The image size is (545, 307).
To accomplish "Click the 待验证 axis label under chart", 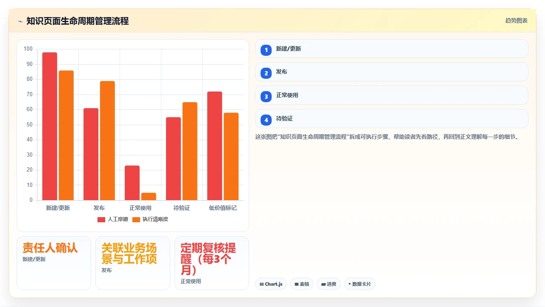I will point(182,208).
